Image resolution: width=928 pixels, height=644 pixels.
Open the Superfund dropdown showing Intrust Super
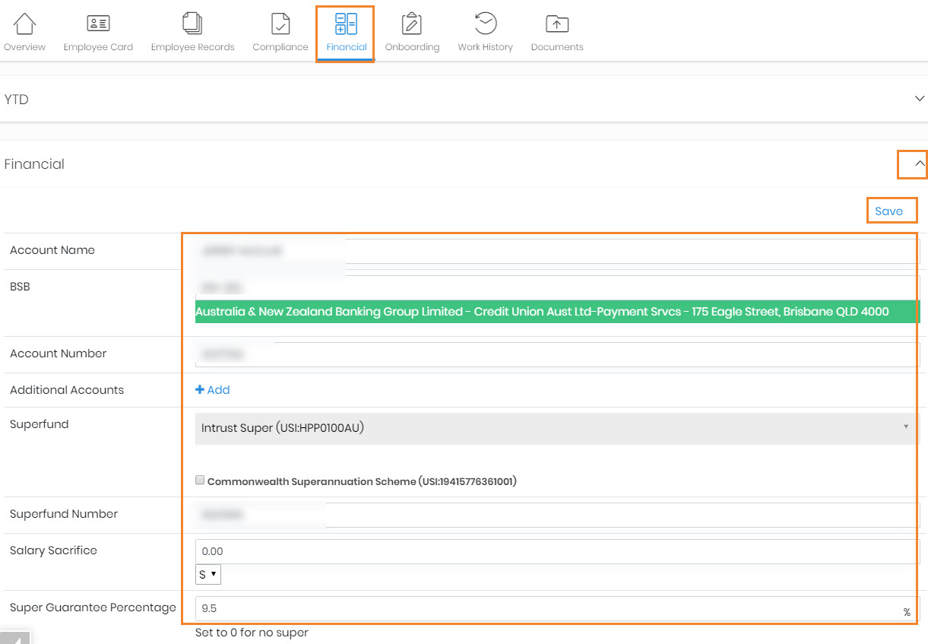(555, 428)
